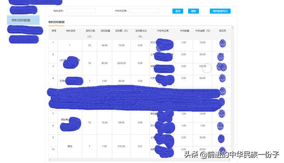Click the 查询 button
The image size is (284, 163).
pos(177,11)
